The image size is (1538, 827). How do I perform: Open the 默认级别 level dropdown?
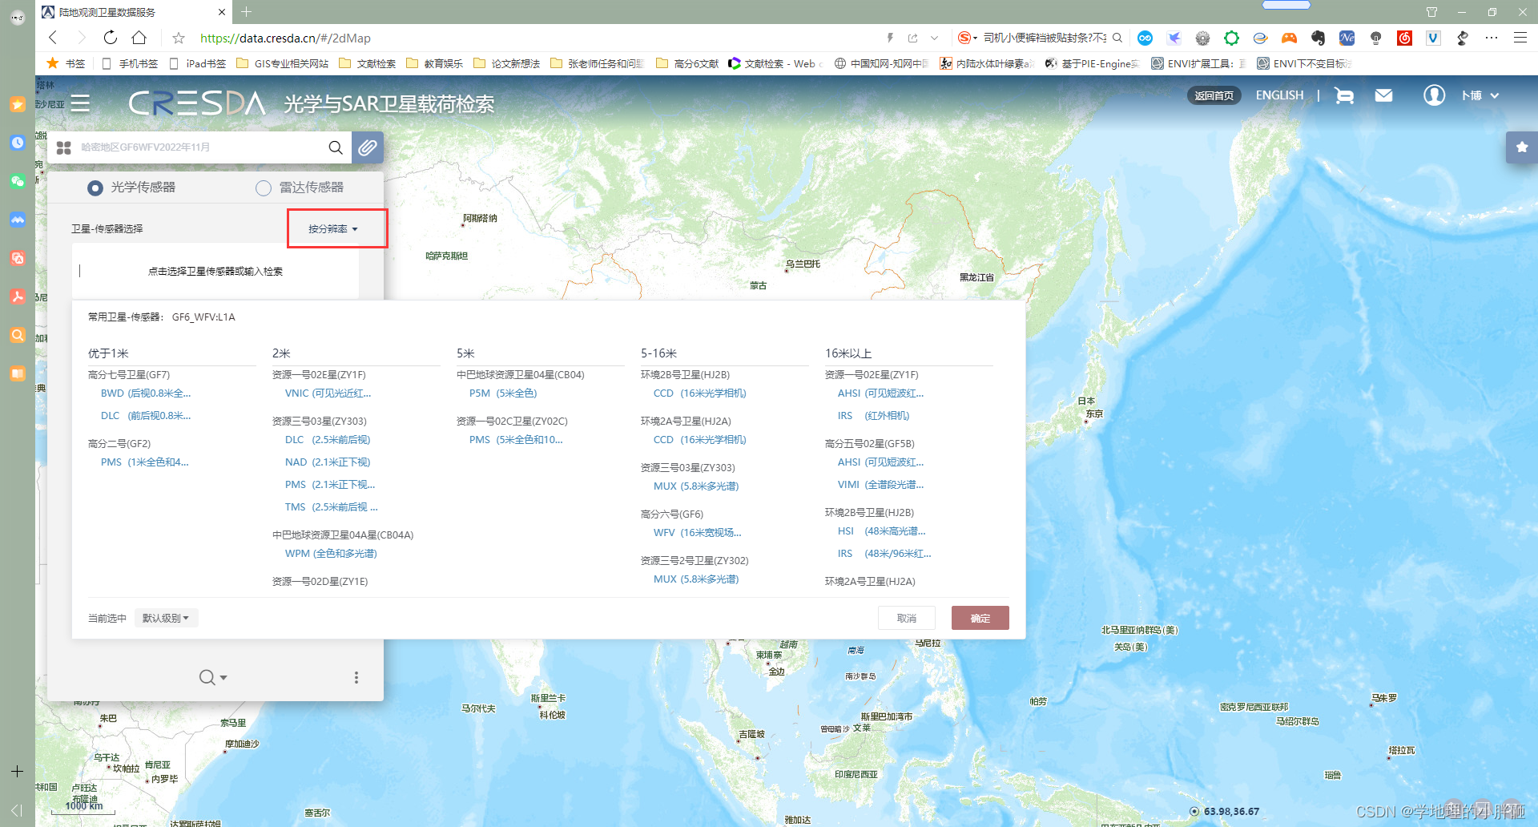pos(166,618)
